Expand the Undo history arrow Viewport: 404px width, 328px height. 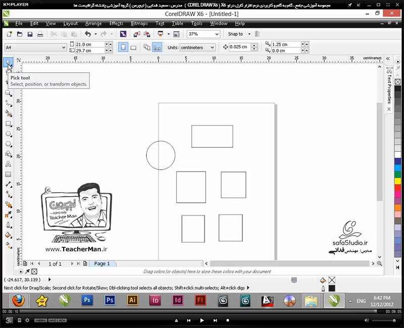pos(95,34)
